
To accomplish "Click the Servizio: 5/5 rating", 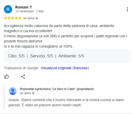I will coord(42,56).
